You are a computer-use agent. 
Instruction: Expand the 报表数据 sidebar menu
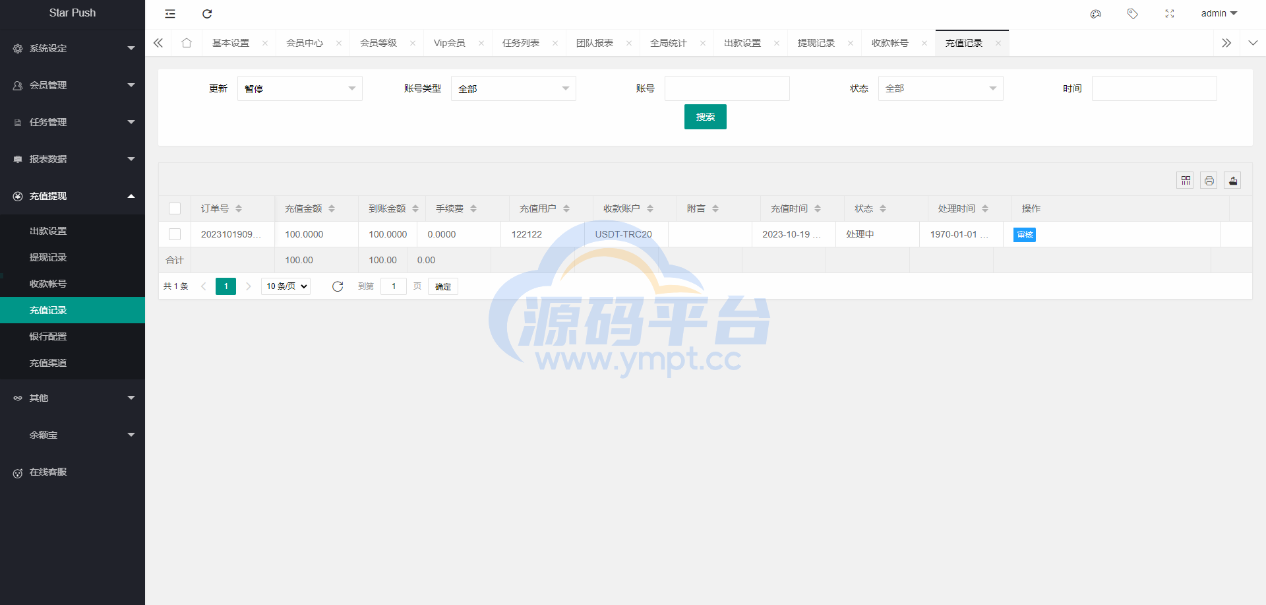(73, 159)
